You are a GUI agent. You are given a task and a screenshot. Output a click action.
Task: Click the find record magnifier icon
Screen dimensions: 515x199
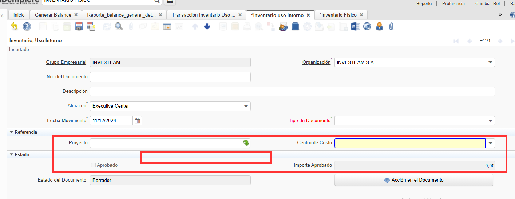tap(119, 26)
